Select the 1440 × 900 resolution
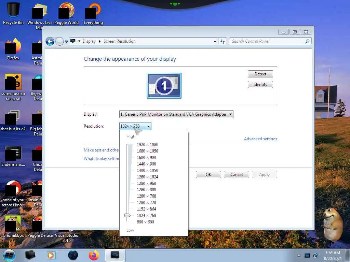The width and height of the screenshot is (350, 262). (146, 164)
